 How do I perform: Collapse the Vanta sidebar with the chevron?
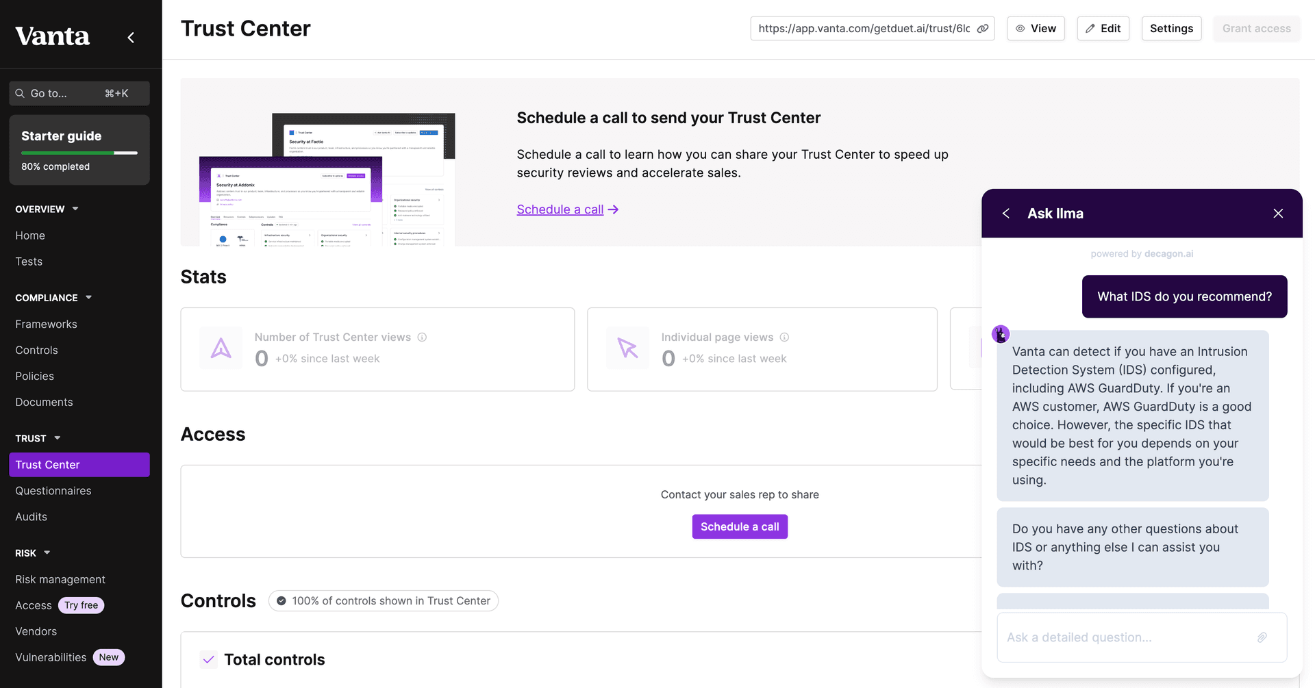tap(131, 37)
